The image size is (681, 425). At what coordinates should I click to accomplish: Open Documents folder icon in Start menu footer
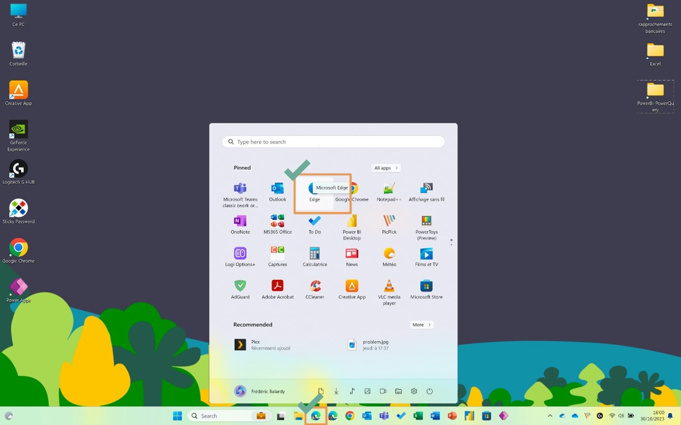point(321,391)
